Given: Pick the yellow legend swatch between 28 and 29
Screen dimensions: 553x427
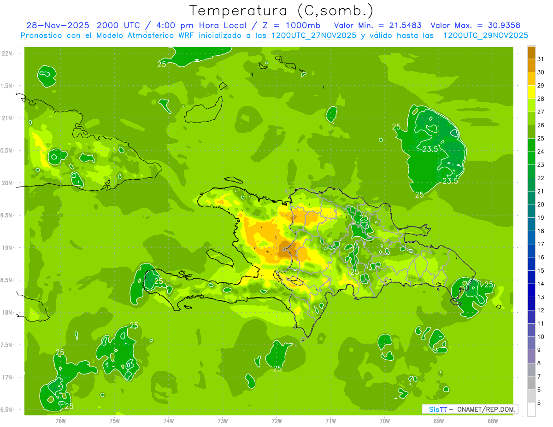Looking at the screenshot, I should 531,92.
